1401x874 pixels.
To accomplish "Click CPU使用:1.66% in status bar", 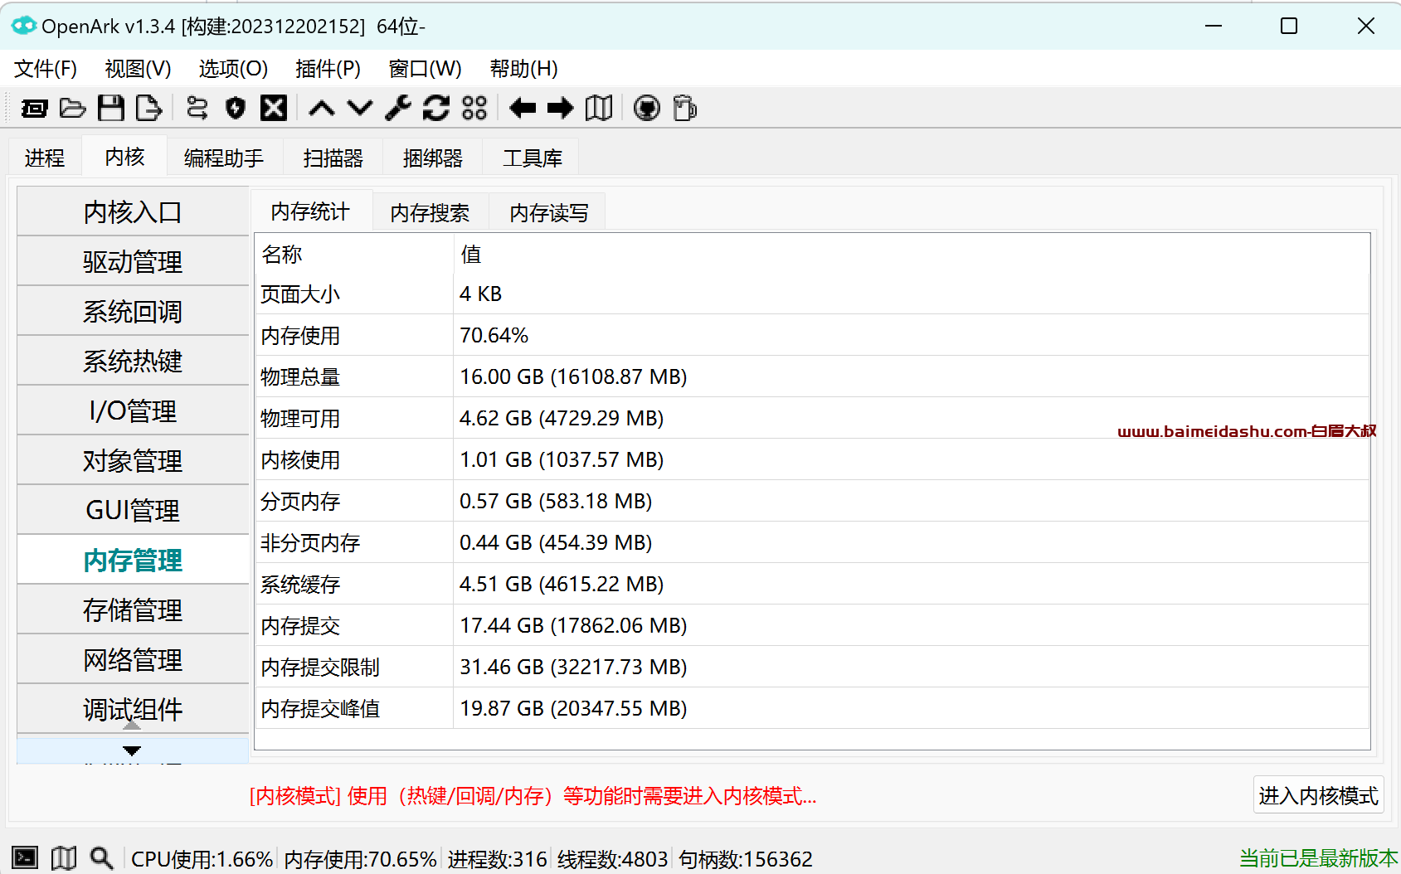I will click(202, 859).
